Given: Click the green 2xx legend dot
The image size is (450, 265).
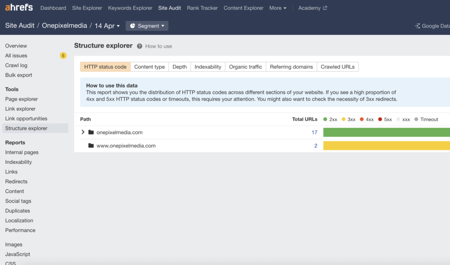Looking at the screenshot, I should (325, 119).
